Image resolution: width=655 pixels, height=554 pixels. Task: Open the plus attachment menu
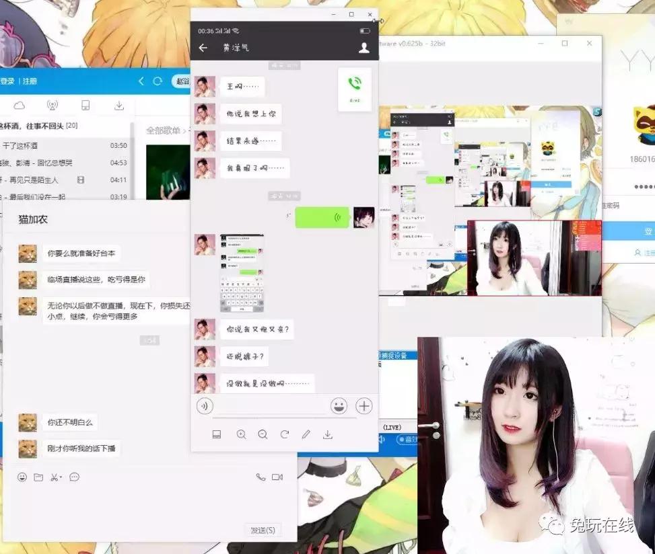pyautogui.click(x=364, y=405)
